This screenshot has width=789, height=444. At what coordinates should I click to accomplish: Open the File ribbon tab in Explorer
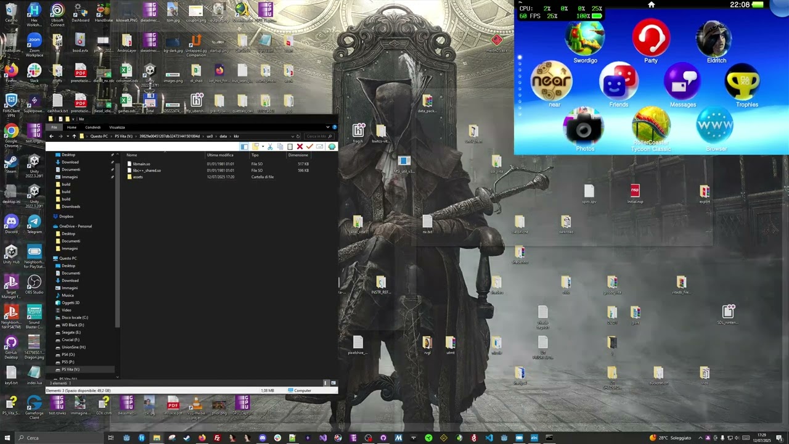(x=54, y=128)
